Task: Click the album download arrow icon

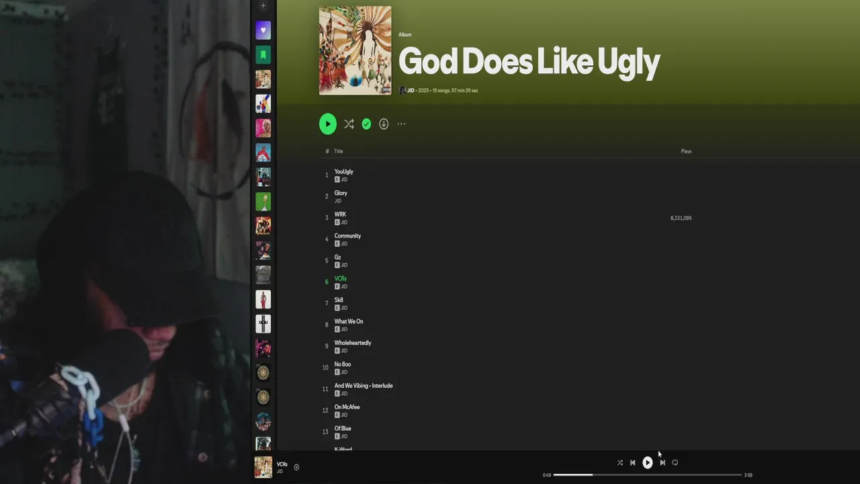Action: coord(384,124)
